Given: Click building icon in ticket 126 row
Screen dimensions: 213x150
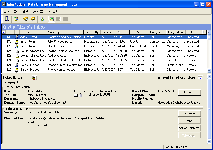Looking at the screenshot, I should tap(17, 56).
